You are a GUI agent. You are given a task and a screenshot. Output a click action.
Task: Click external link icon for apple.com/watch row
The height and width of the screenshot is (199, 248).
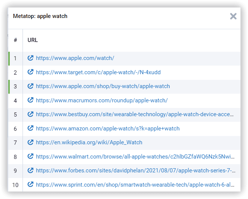coord(30,58)
